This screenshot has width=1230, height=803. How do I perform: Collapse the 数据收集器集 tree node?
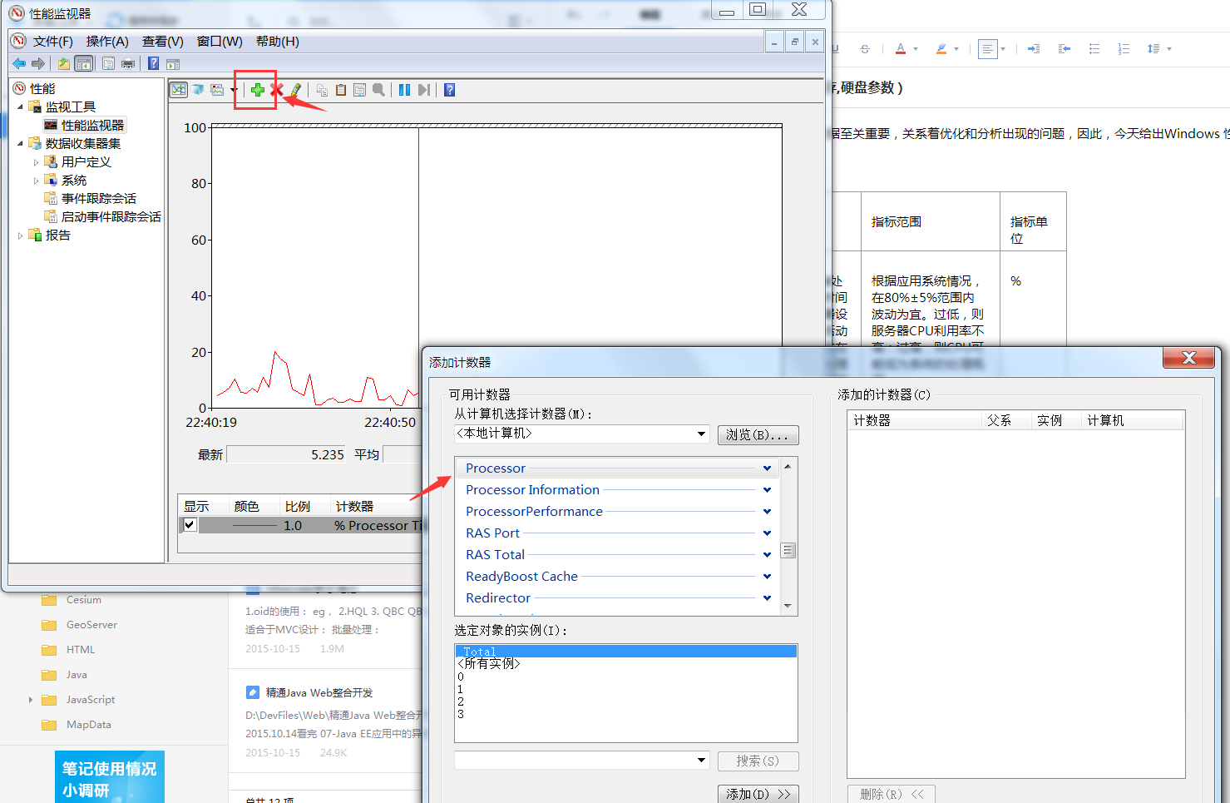coord(21,143)
